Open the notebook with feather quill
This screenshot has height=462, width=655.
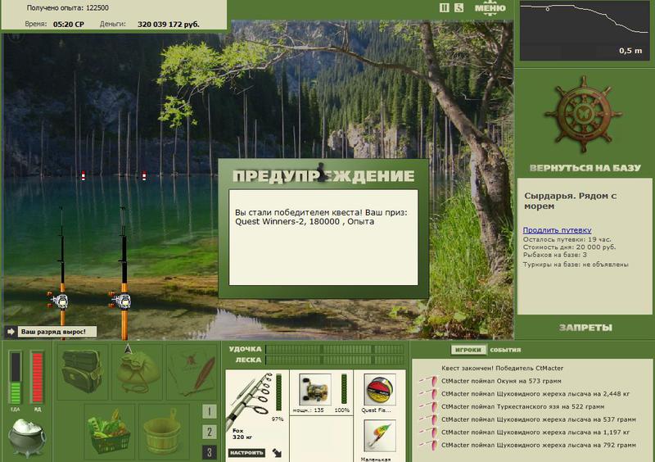point(192,372)
